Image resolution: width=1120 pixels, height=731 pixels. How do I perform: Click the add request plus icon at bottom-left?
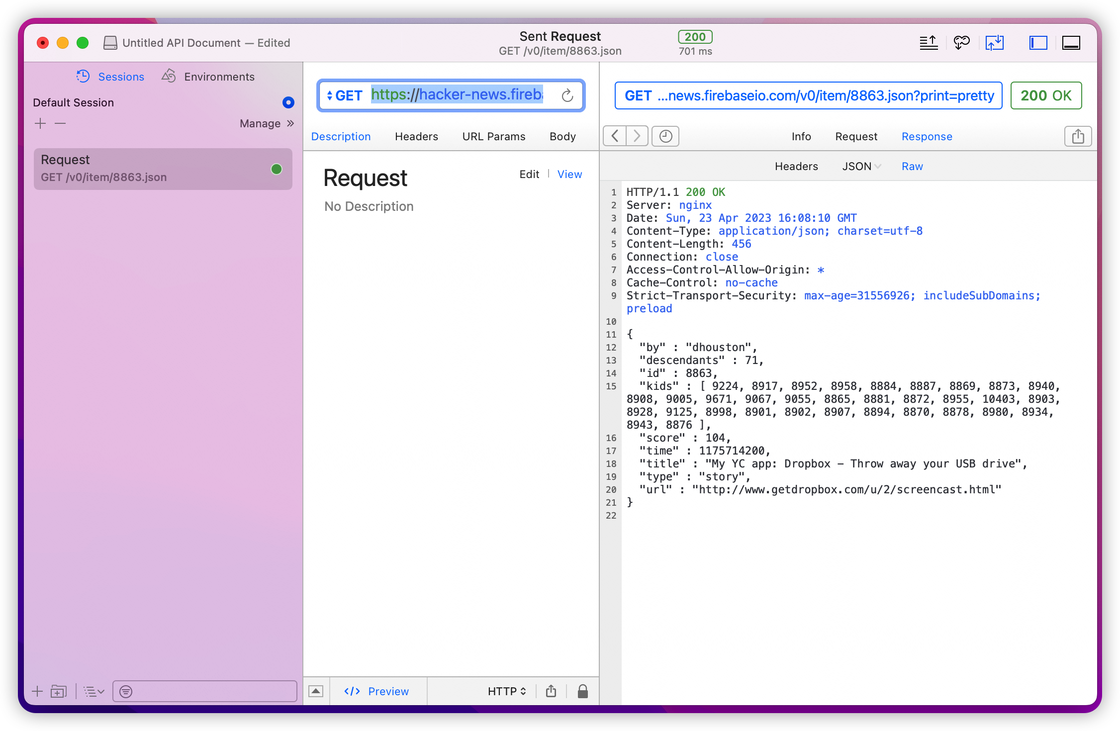37,691
